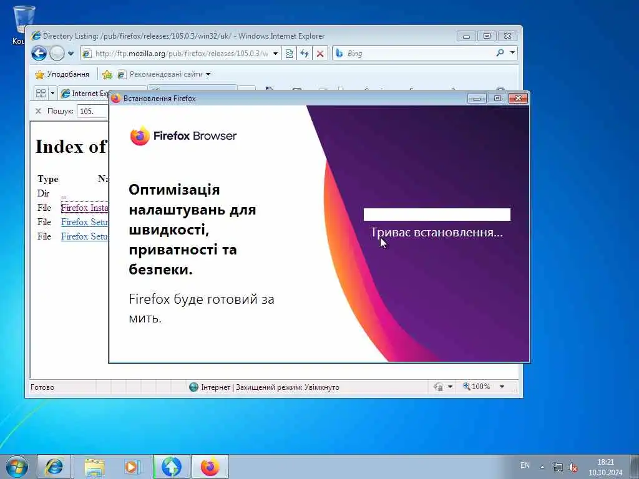The image size is (639, 479).
Task: Open the Firefox Installer file link
Action: pos(85,208)
